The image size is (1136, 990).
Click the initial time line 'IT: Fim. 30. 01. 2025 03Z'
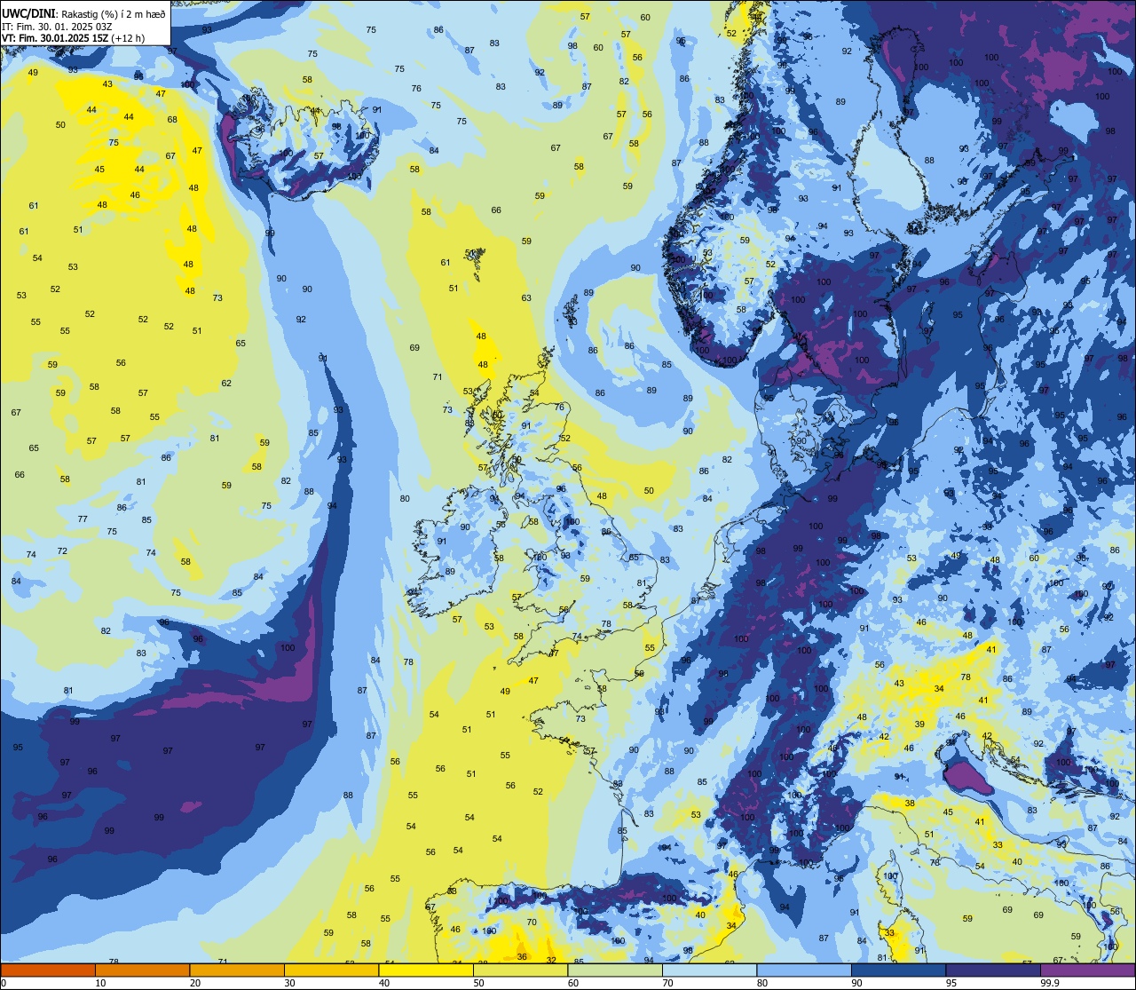tap(55, 27)
